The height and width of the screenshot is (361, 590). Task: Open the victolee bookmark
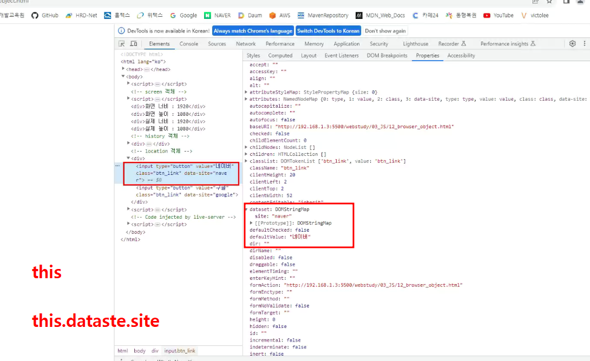click(x=535, y=15)
